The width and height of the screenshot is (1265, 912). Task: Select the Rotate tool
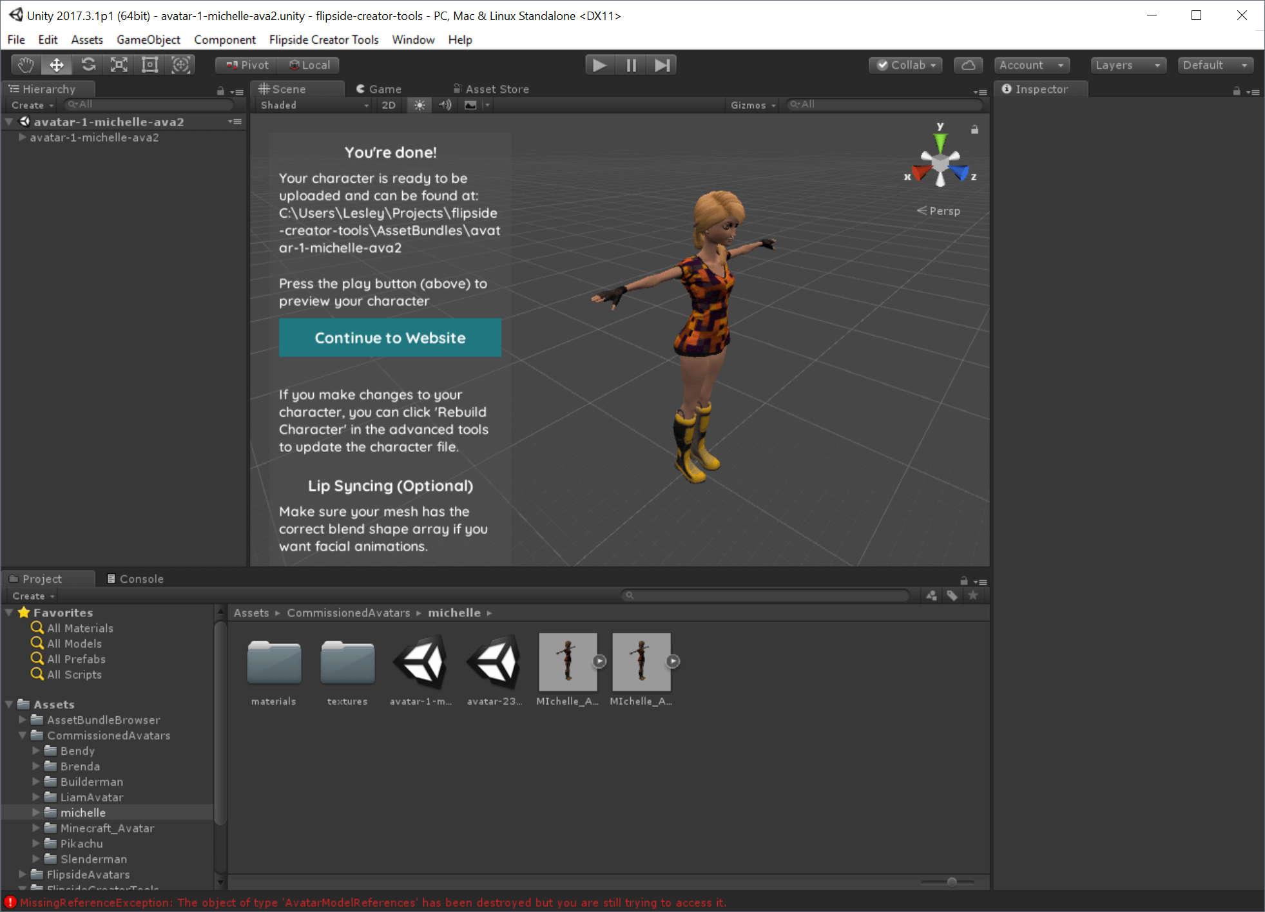point(88,65)
